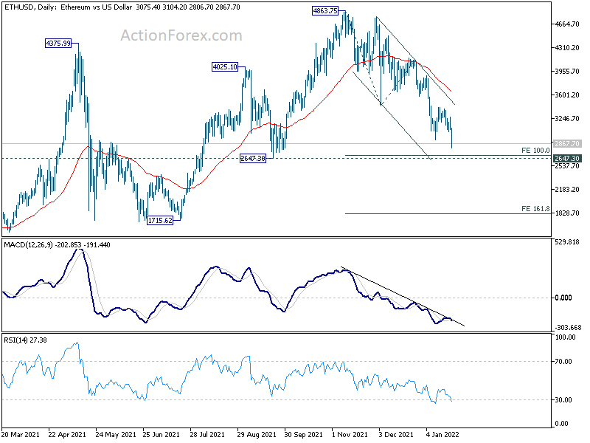This screenshot has width=590, height=443.
Task: Click the 4863.75 peak price label
Action: [x=325, y=11]
